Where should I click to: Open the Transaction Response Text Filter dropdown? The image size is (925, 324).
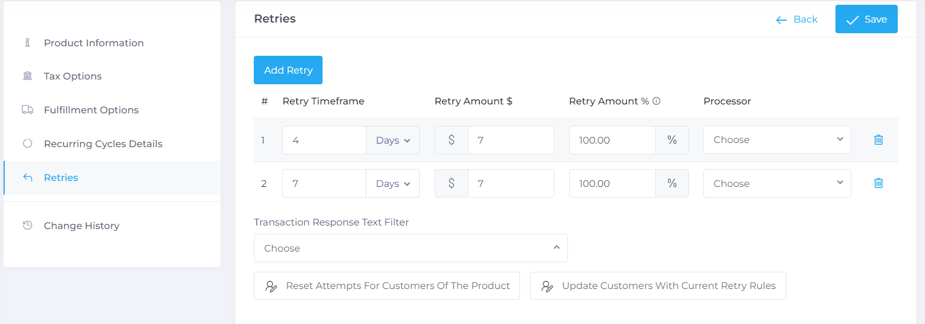point(411,248)
